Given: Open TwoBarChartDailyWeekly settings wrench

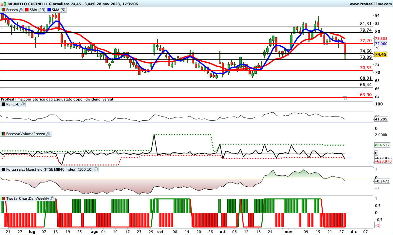Looking at the screenshot, I should [52, 198].
